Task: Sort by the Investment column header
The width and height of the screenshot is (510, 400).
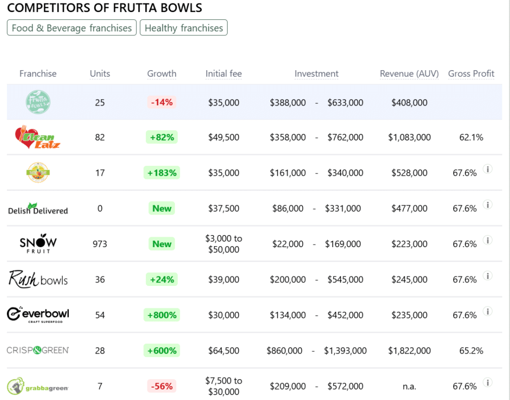Action: pos(316,74)
